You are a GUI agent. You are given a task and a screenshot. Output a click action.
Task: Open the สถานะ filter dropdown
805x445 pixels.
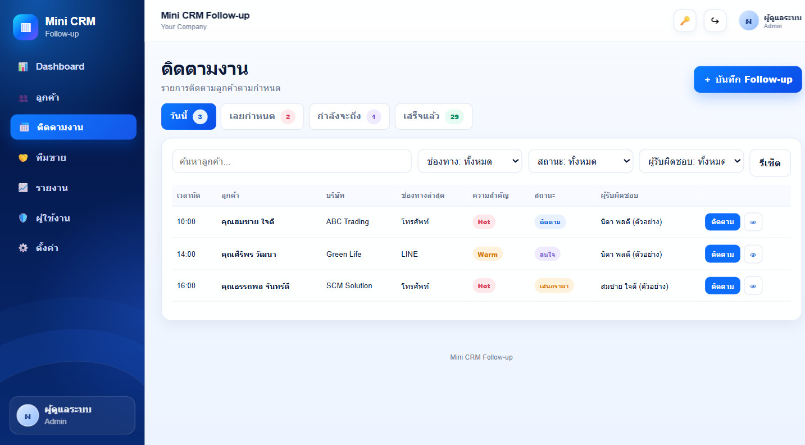point(581,161)
